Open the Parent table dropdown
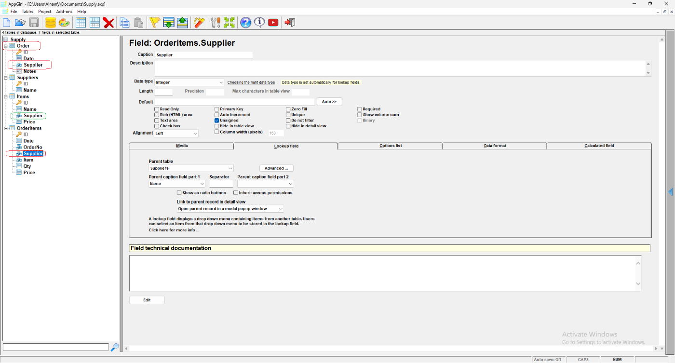 point(191,168)
